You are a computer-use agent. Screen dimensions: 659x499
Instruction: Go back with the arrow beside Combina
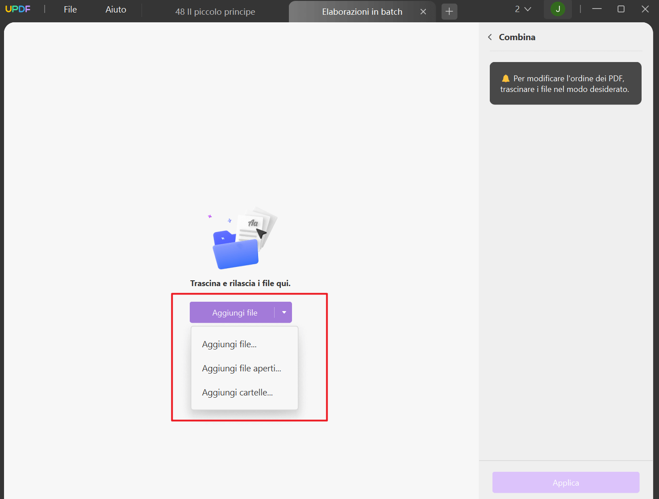tap(490, 37)
